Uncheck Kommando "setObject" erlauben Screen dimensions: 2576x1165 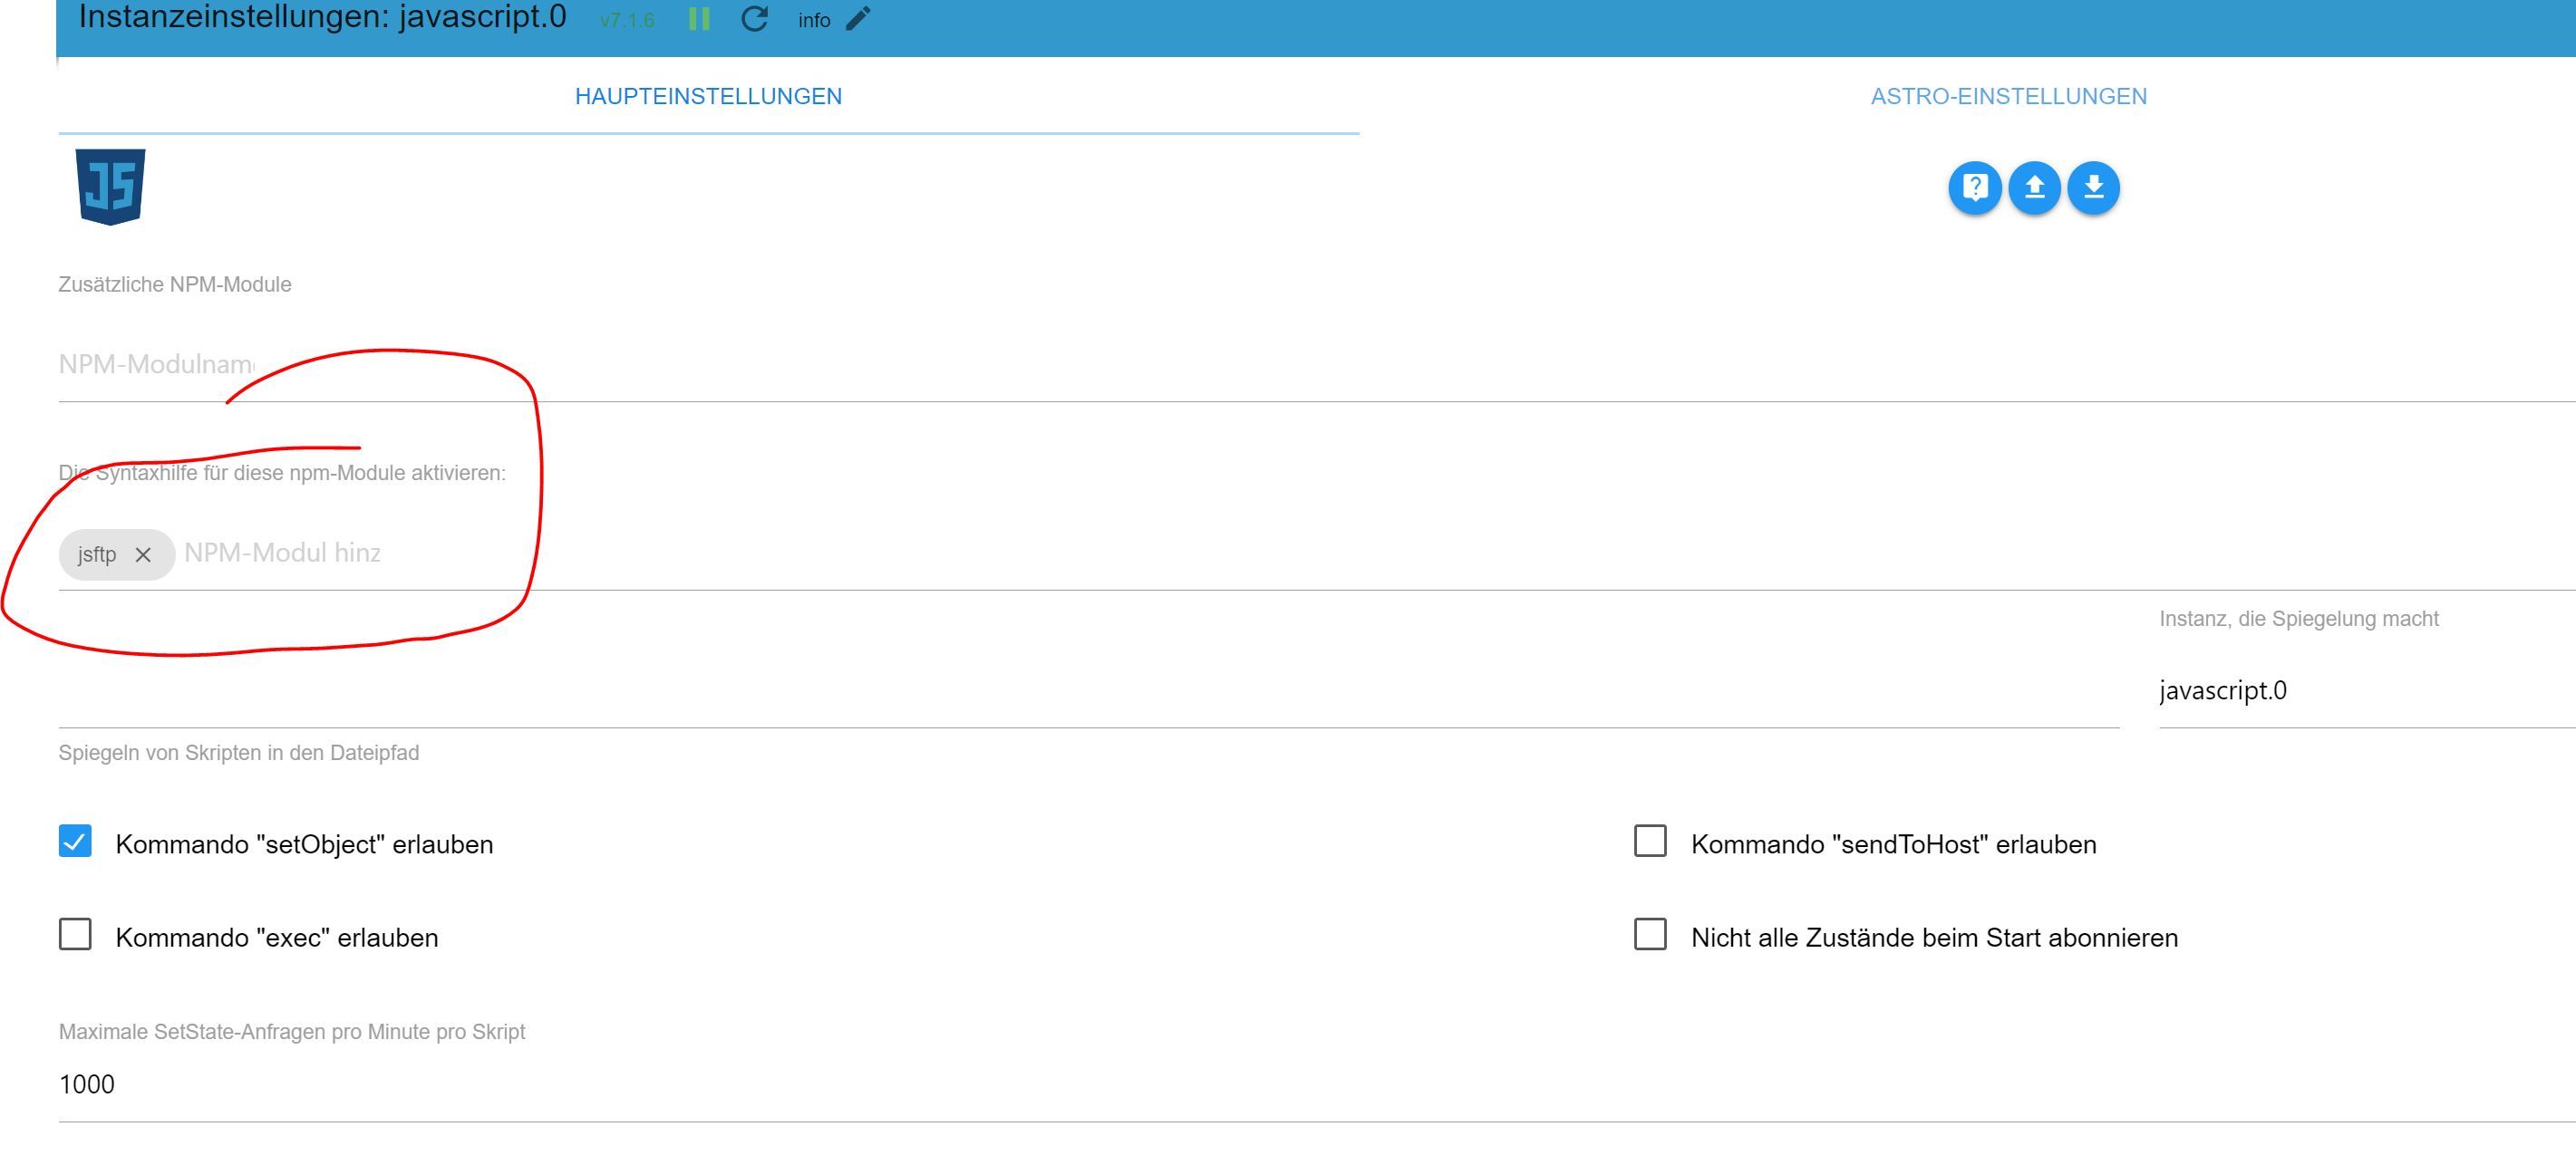tap(75, 842)
